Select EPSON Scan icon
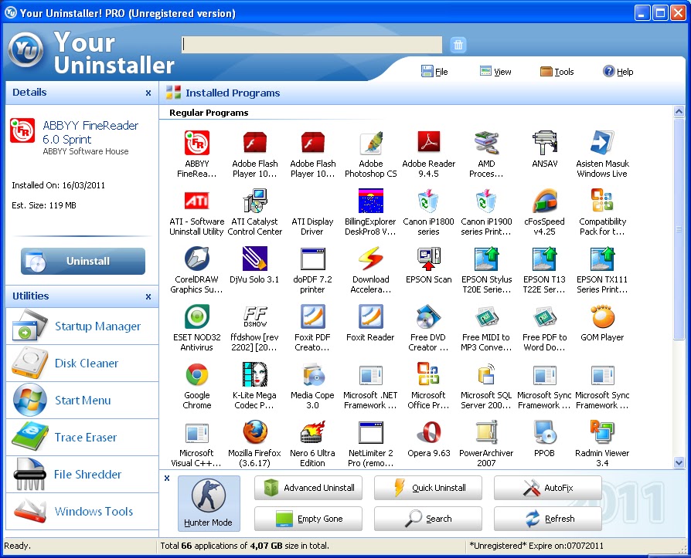The width and height of the screenshot is (691, 558). click(x=428, y=259)
